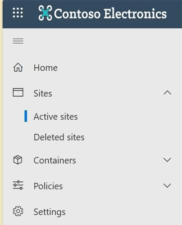Click the Settings gear icon
This screenshot has height=225, width=182.
[x=18, y=211]
